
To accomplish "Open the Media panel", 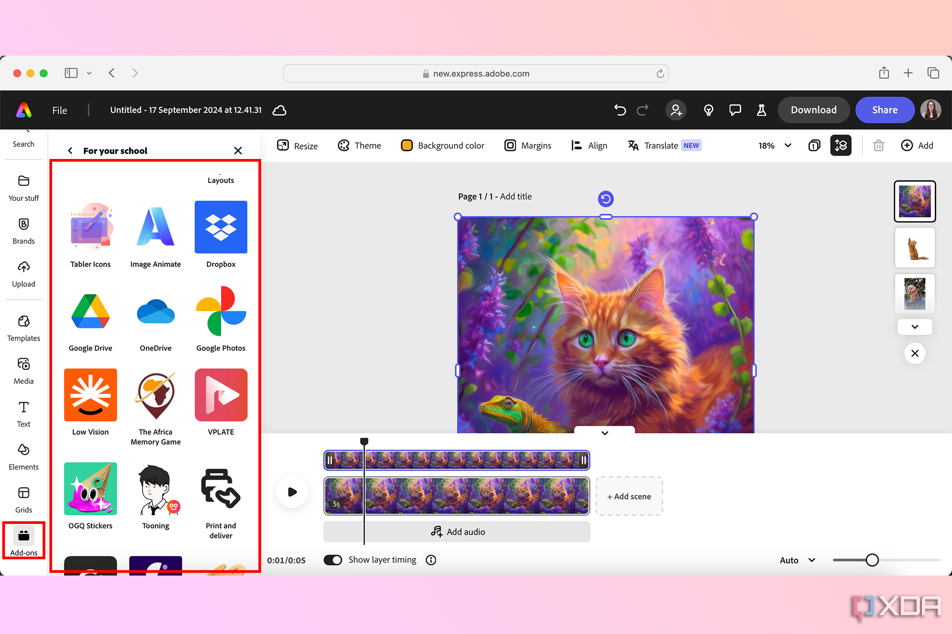I will 24,371.
